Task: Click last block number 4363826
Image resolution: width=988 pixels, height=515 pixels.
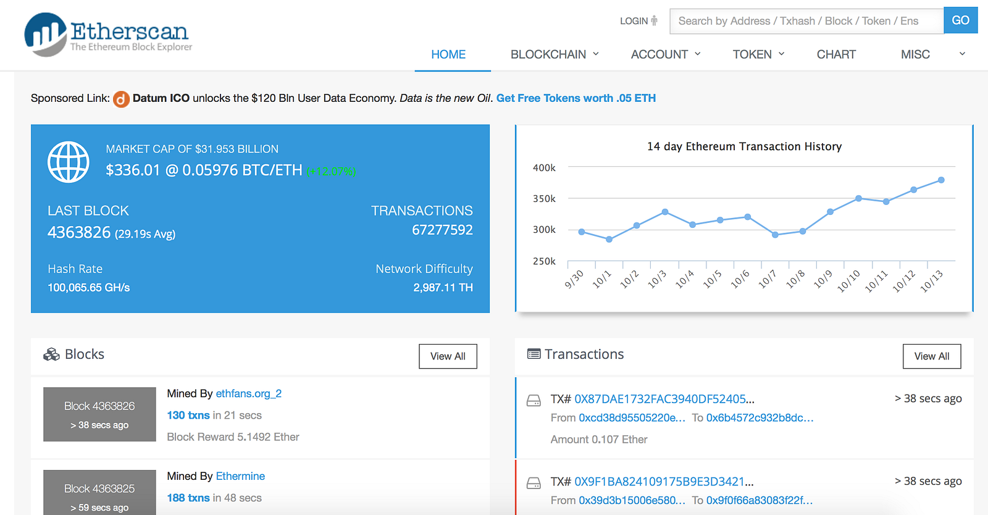Action: [x=79, y=233]
